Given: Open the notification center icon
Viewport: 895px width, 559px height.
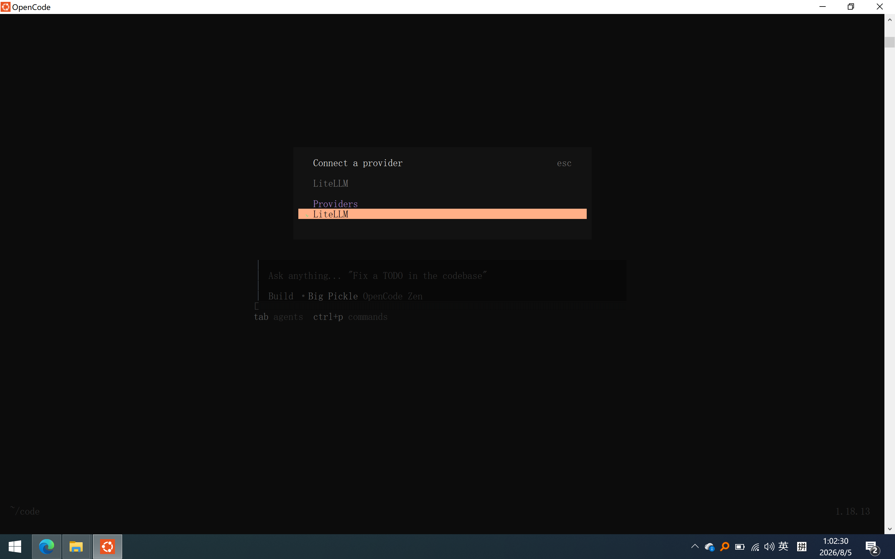Looking at the screenshot, I should point(872,547).
